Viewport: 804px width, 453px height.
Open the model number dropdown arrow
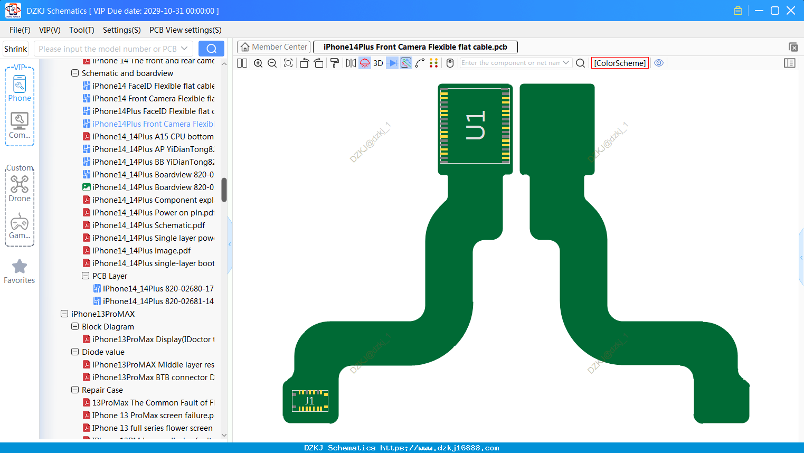(184, 49)
